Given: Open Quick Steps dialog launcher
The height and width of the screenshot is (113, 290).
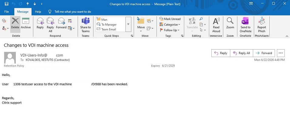Looking at the screenshot, I should click(x=132, y=36).
